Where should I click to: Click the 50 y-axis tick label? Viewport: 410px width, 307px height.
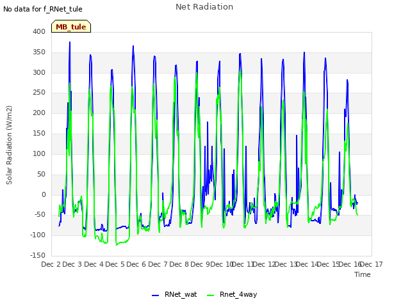click(x=41, y=174)
